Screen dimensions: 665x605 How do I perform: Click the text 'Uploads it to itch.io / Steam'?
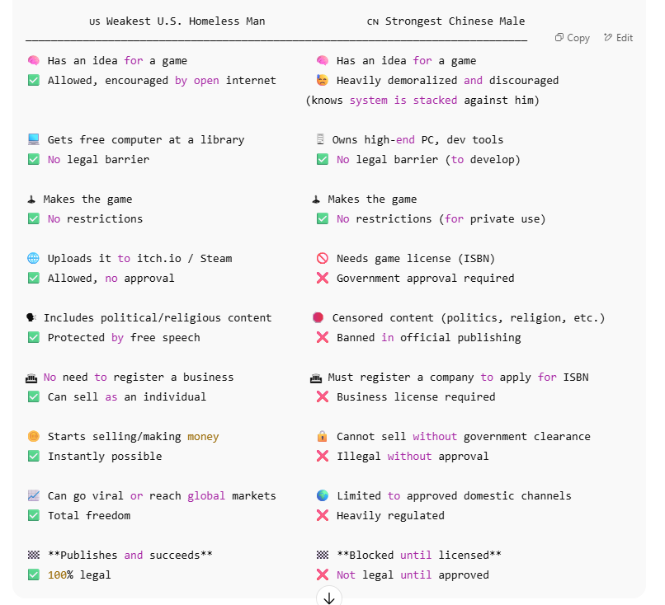[139, 259]
